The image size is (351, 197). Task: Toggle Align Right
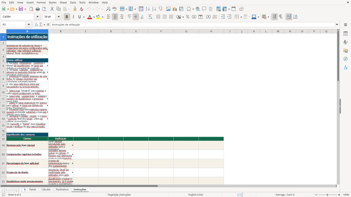122,17
